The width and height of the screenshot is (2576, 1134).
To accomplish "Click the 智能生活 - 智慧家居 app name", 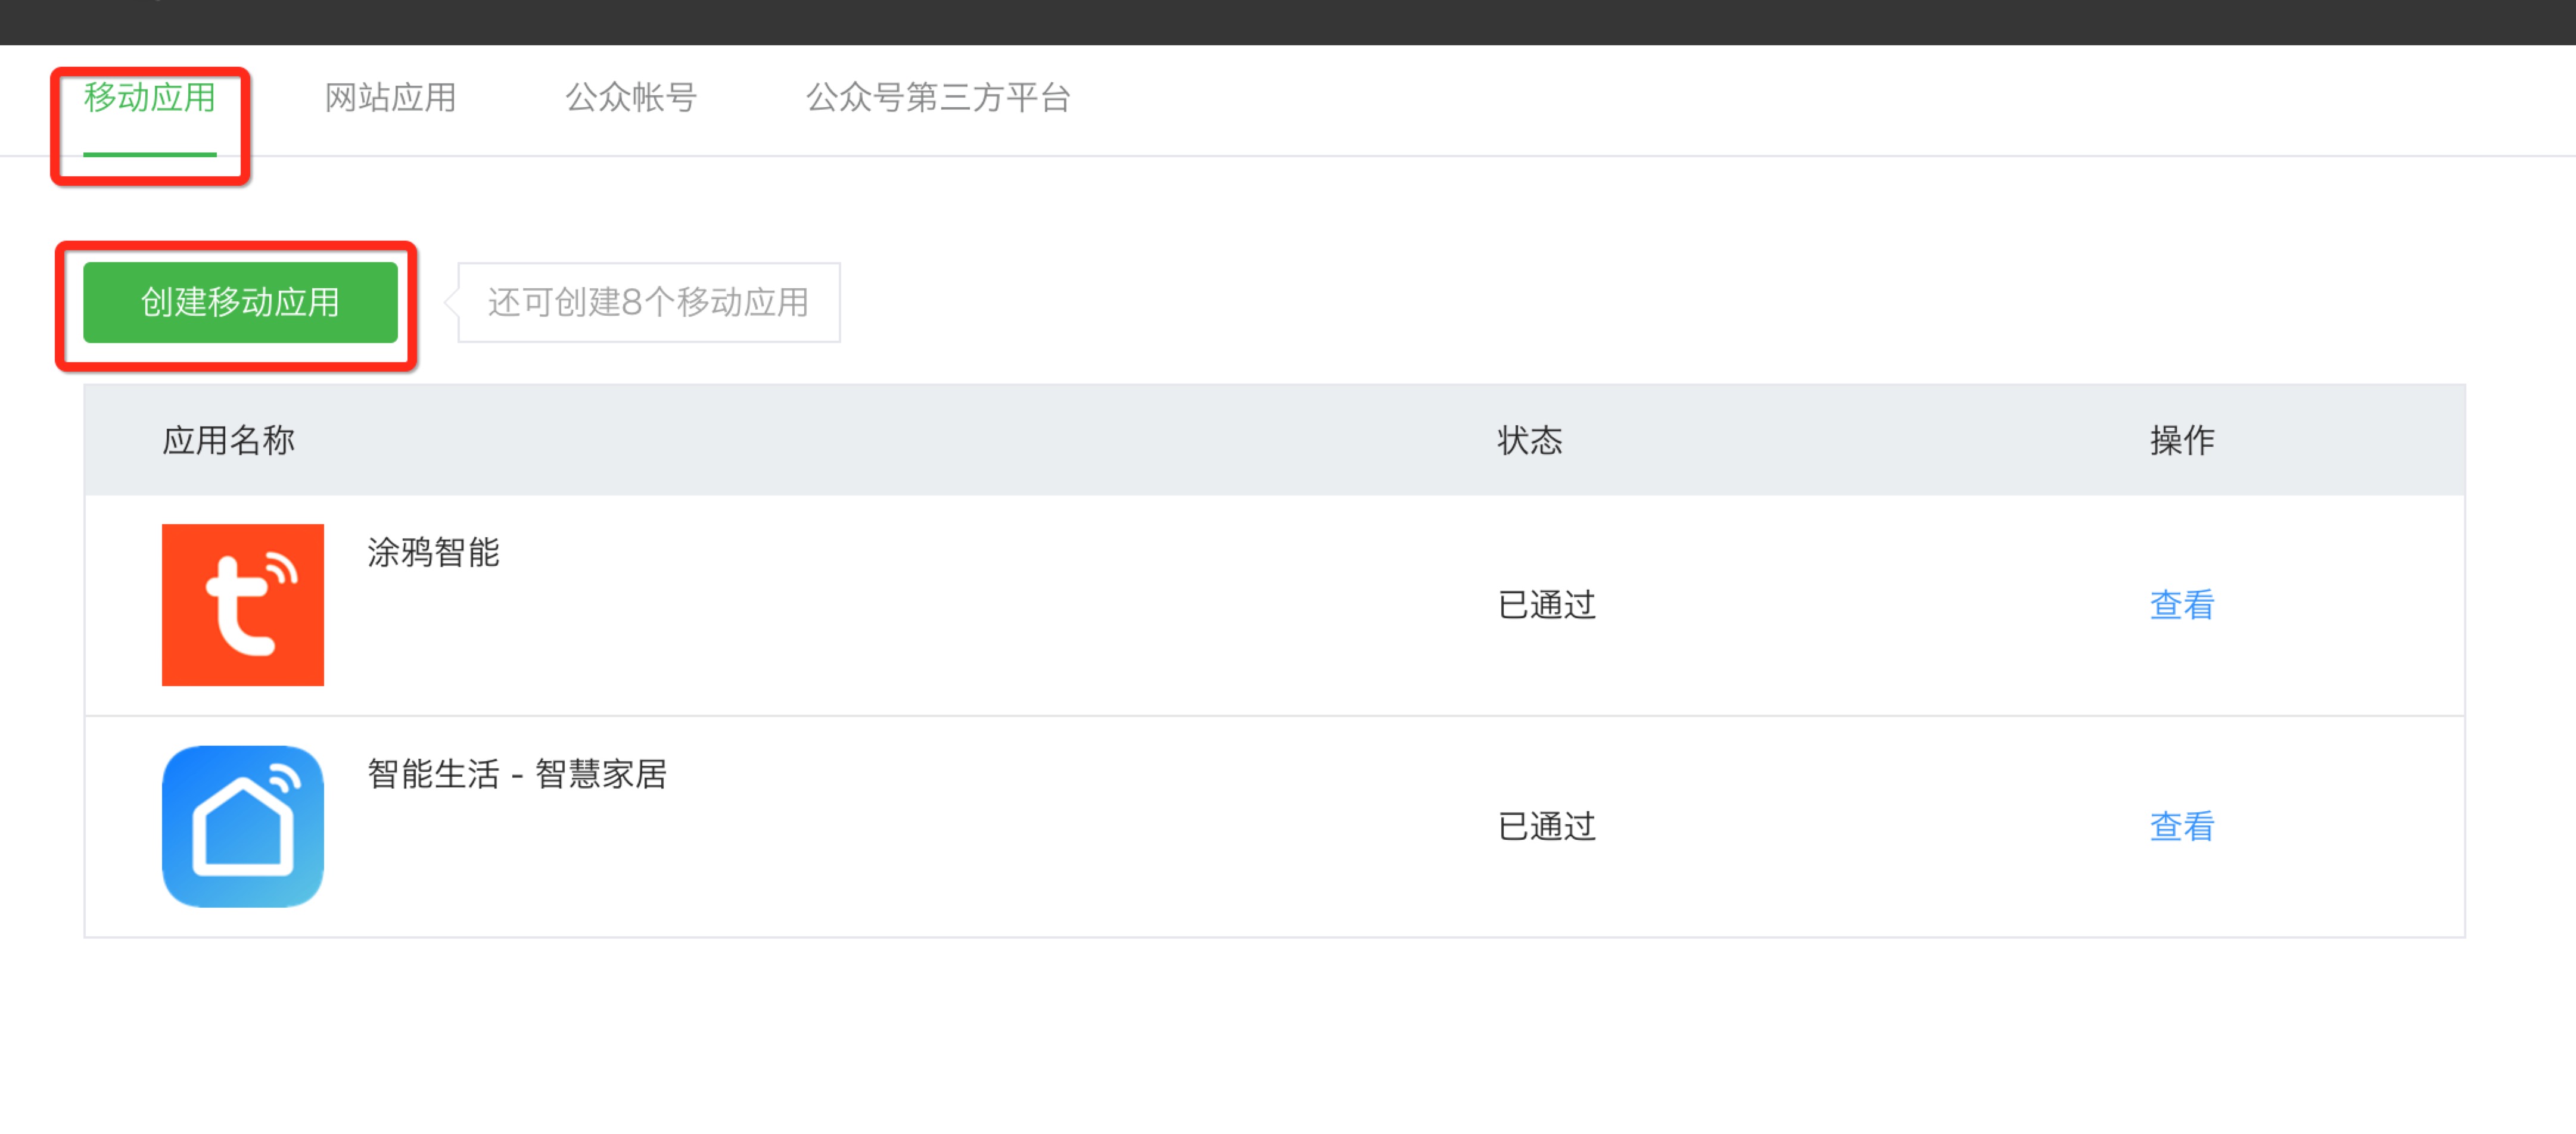I will [x=517, y=774].
